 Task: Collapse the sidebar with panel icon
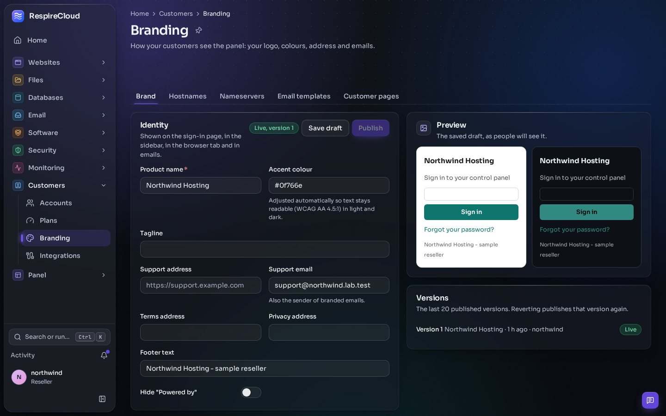(x=102, y=399)
